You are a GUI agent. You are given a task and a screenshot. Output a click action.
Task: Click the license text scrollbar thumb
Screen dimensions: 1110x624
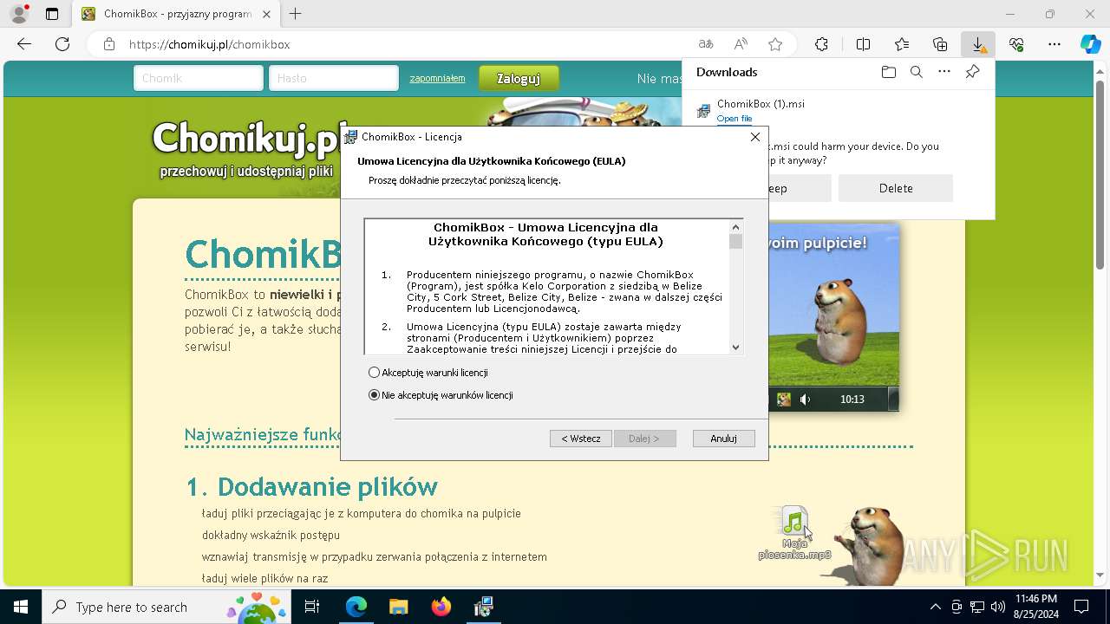[736, 241]
